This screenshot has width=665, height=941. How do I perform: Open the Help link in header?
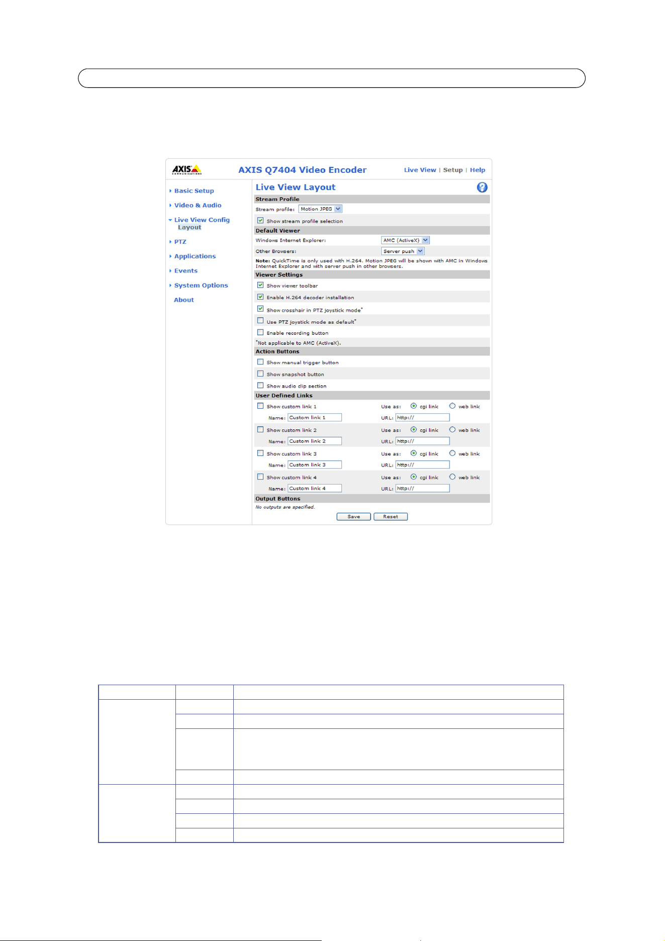tap(478, 170)
